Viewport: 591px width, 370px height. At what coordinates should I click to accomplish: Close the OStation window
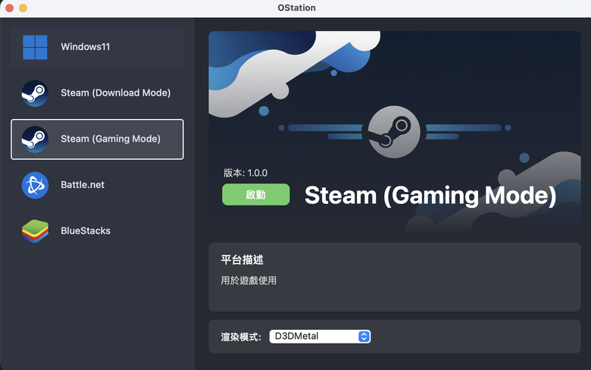click(9, 8)
